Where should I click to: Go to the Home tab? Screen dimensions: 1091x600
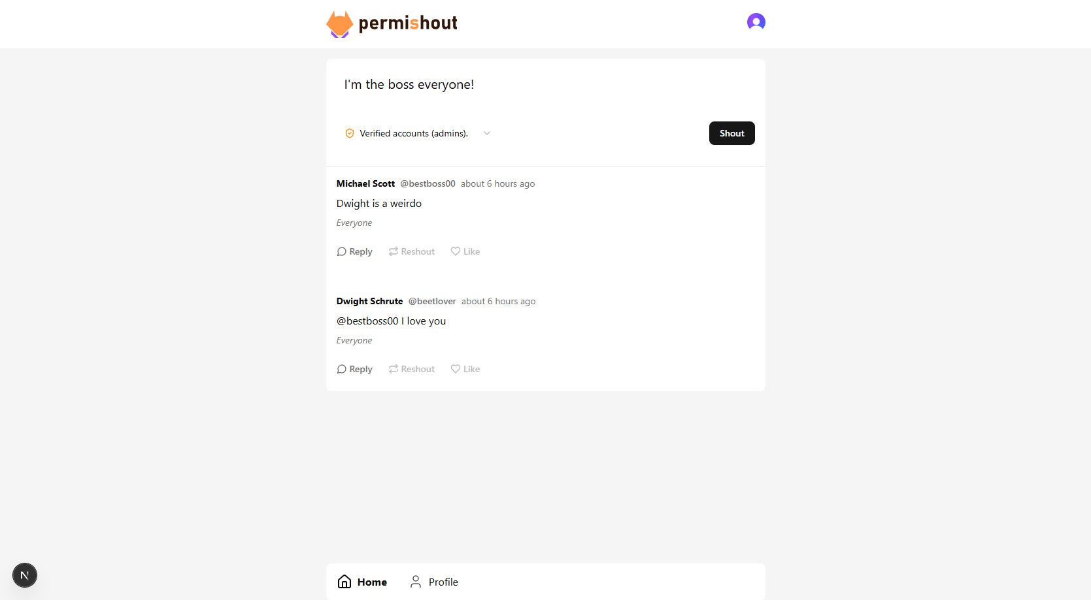point(362,582)
